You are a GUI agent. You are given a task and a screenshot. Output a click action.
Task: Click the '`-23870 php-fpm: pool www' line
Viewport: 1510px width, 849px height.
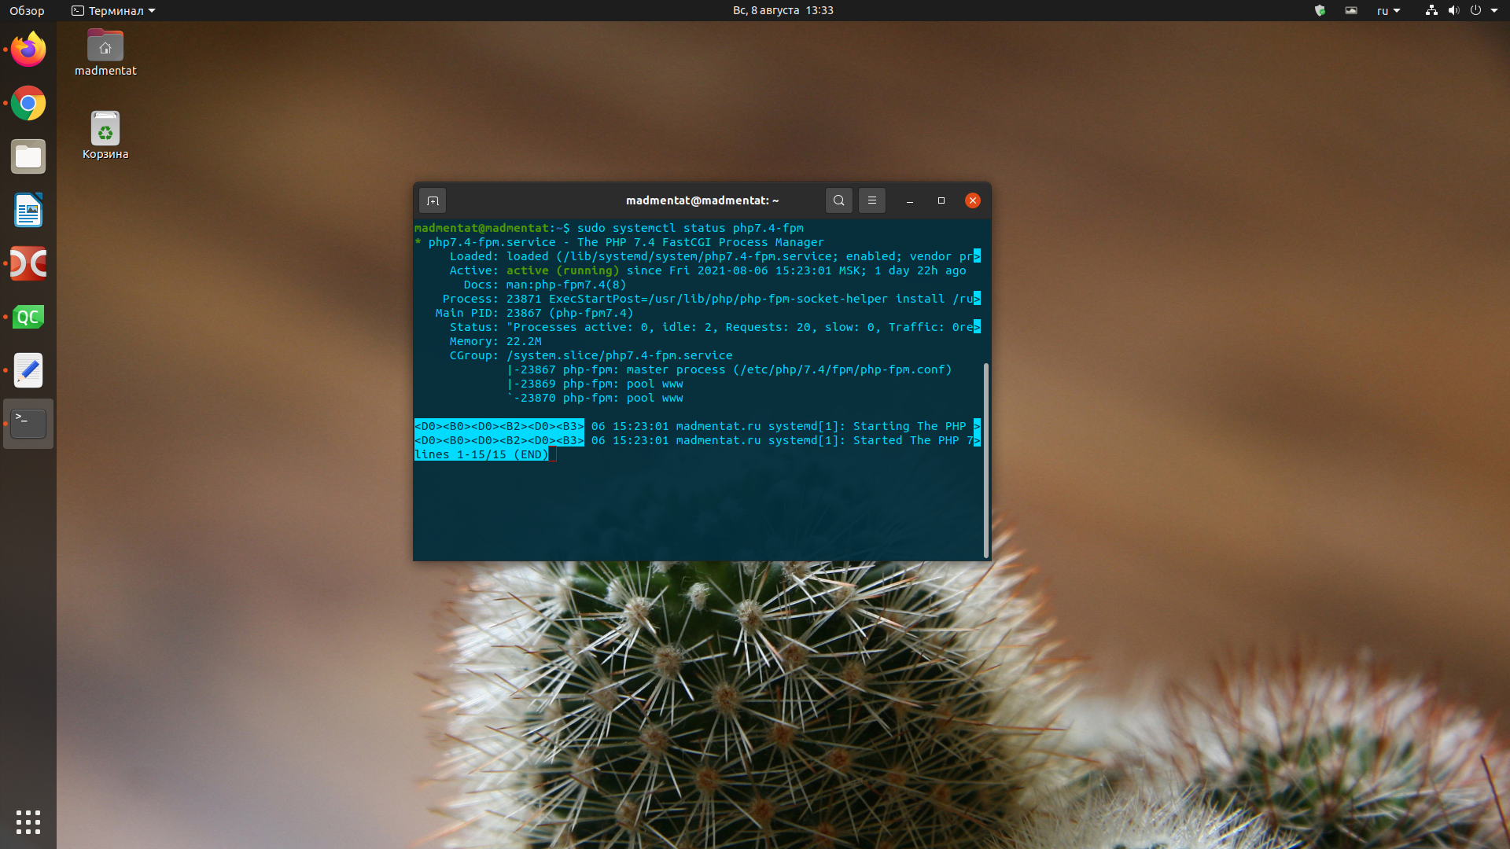click(595, 398)
